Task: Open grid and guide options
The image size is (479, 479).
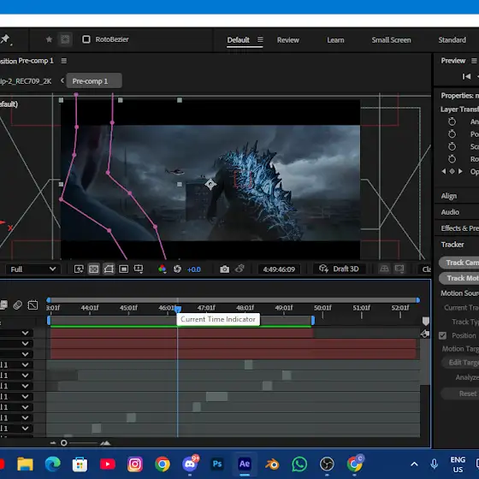Action: (139, 269)
